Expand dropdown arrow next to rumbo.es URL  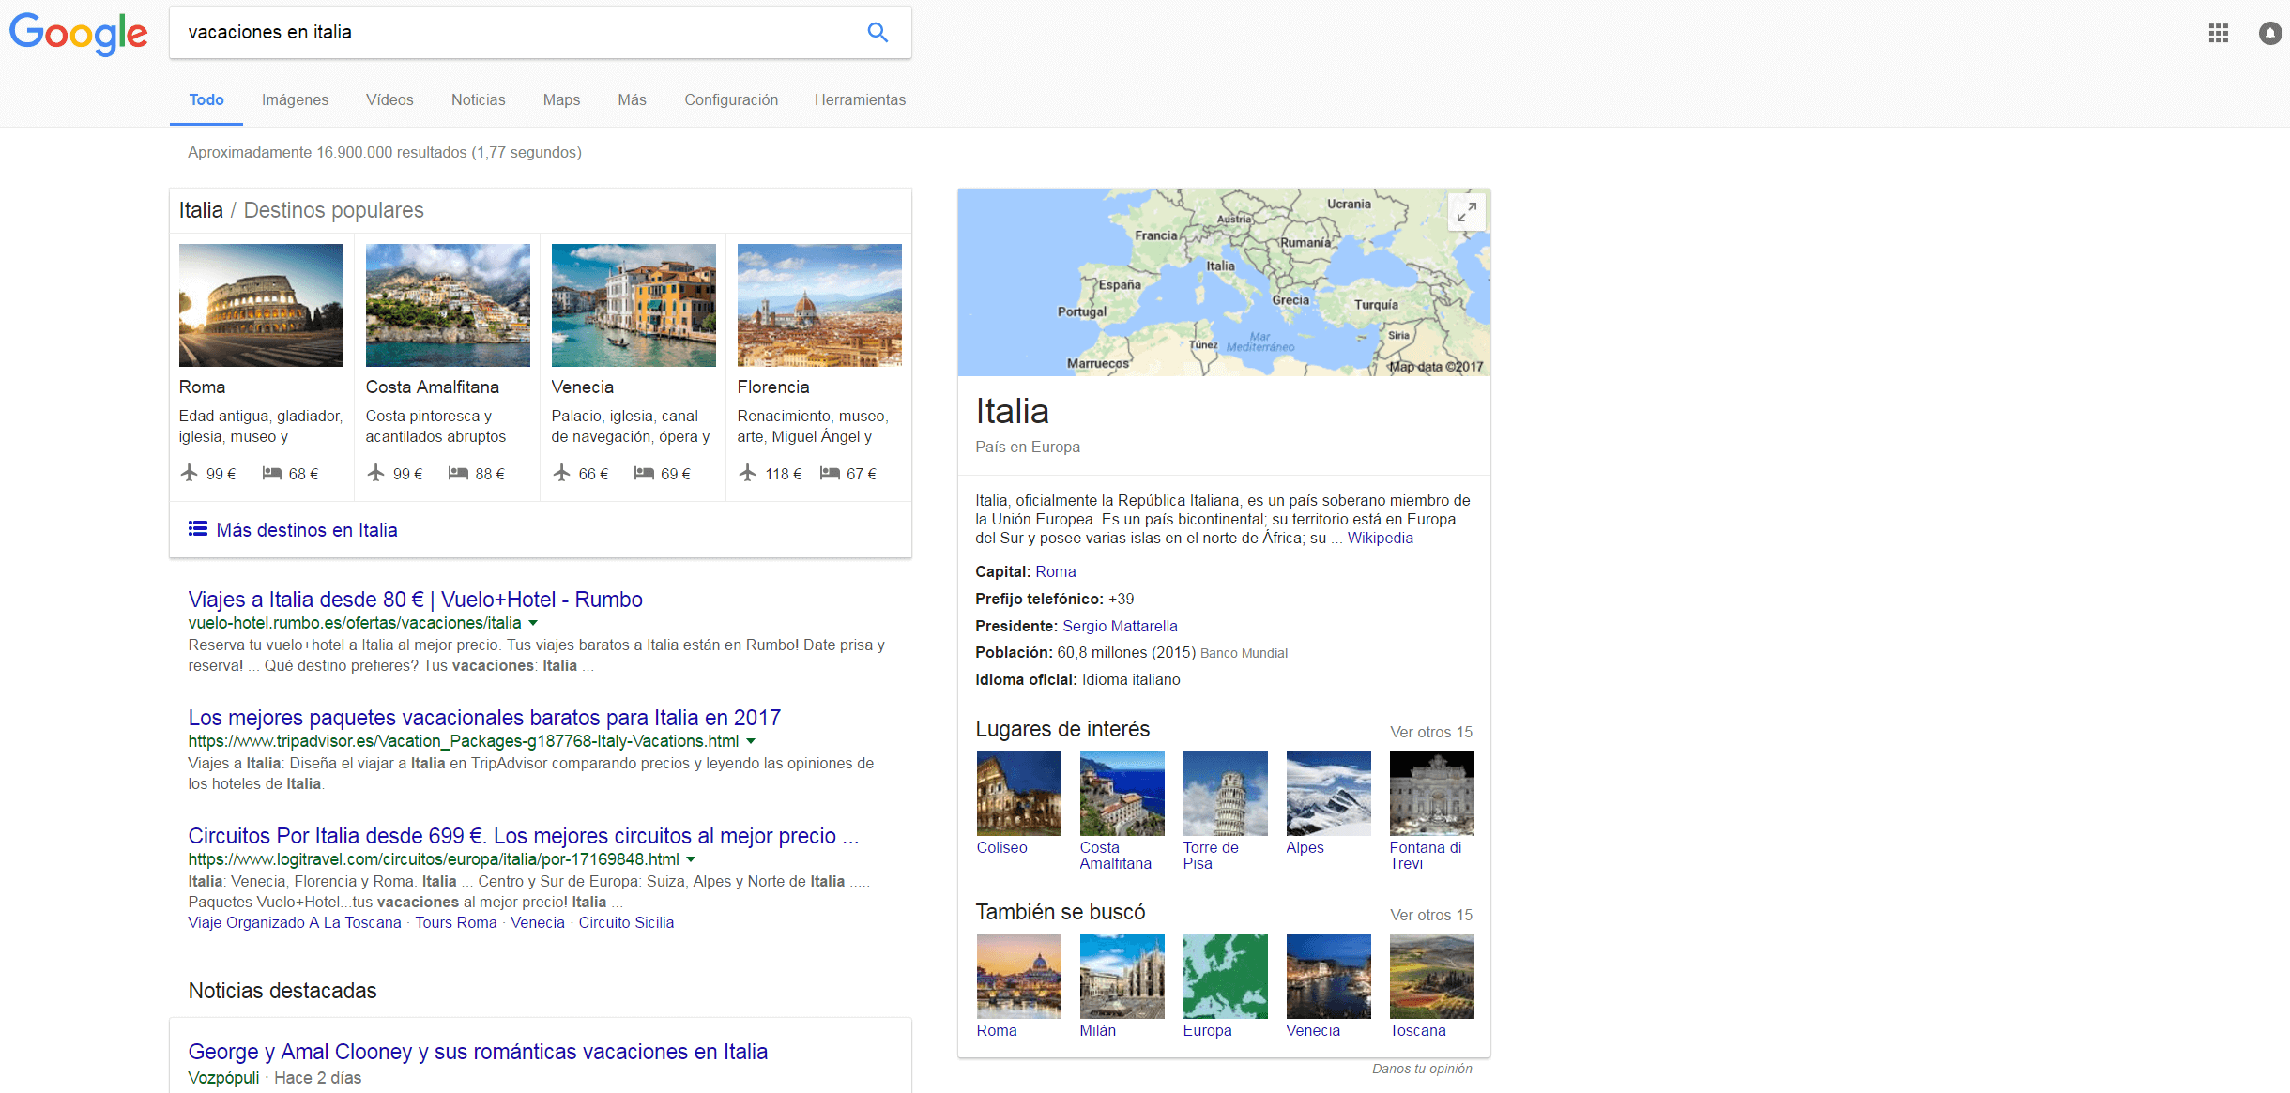533,623
